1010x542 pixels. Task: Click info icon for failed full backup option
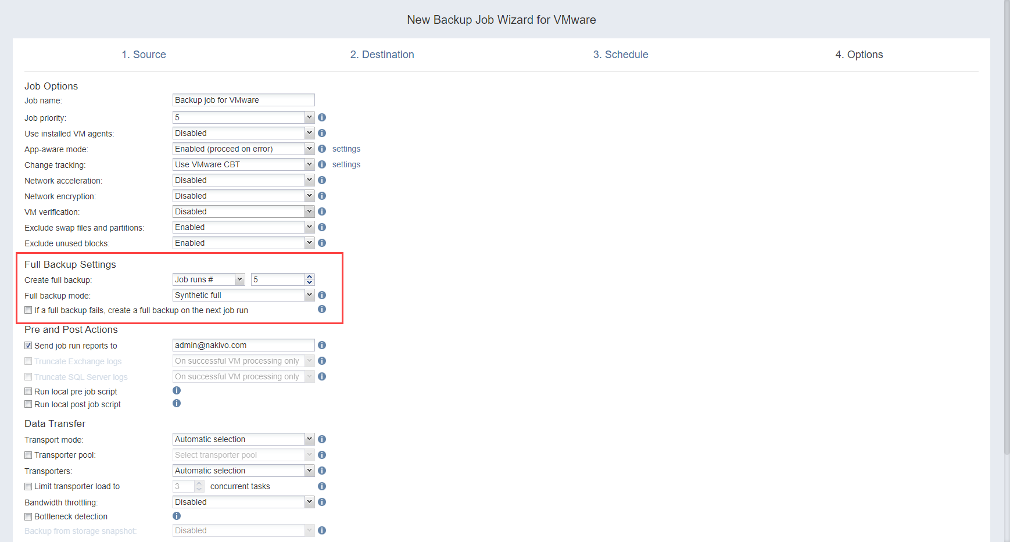(322, 309)
